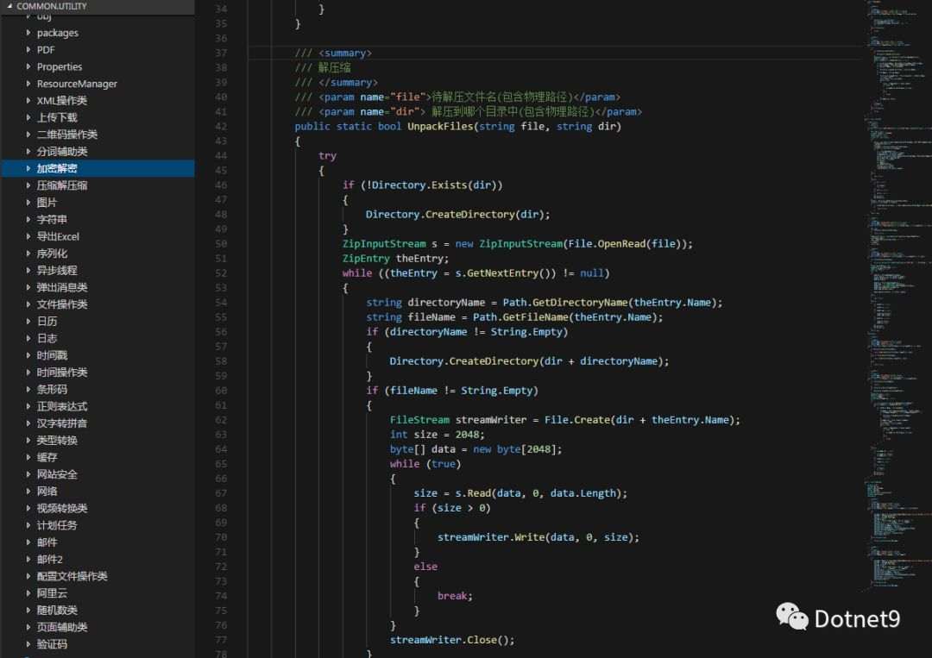The width and height of the screenshot is (932, 658).
Task: Open the 视频转换类 folder
Action: (62, 508)
